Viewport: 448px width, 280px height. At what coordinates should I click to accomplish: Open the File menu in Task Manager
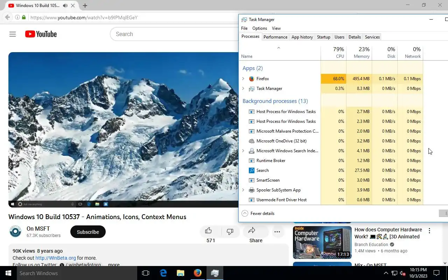(244, 28)
